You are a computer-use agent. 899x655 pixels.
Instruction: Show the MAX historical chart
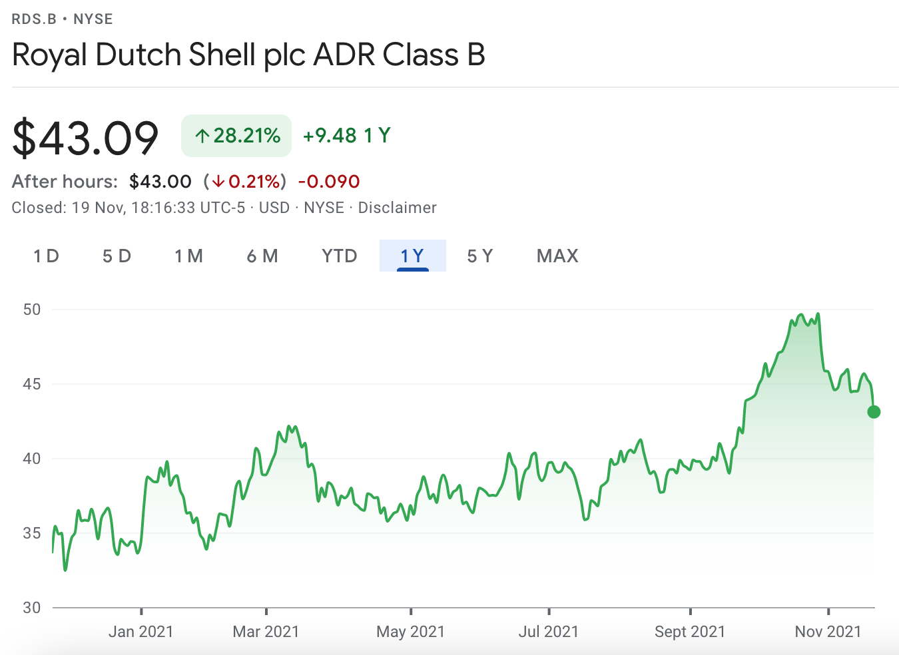pyautogui.click(x=557, y=256)
